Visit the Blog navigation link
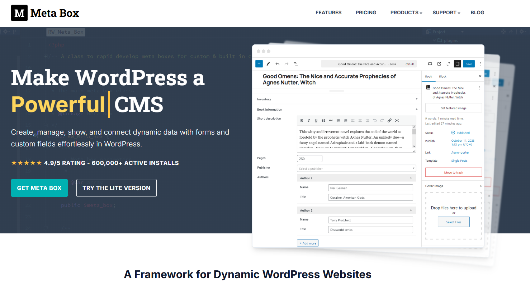The image size is (530, 281). [477, 13]
